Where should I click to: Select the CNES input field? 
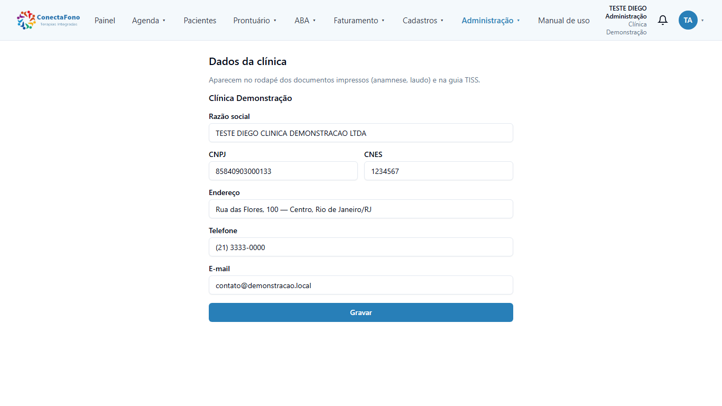coord(439,171)
